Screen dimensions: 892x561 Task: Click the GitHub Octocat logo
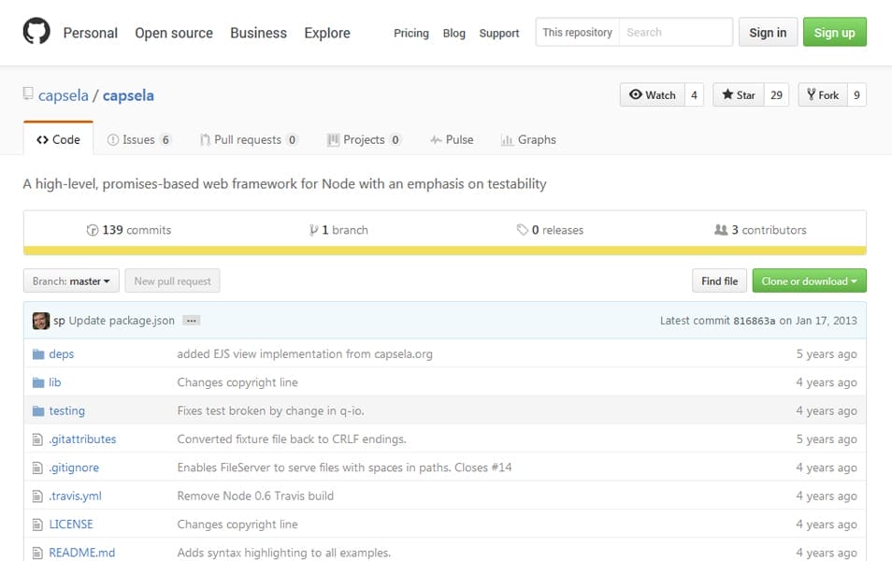[36, 32]
